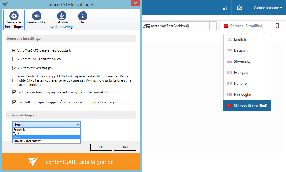The width and height of the screenshot is (286, 172).
Task: Collapse the Norsk language combo box
Action: [x=77, y=124]
